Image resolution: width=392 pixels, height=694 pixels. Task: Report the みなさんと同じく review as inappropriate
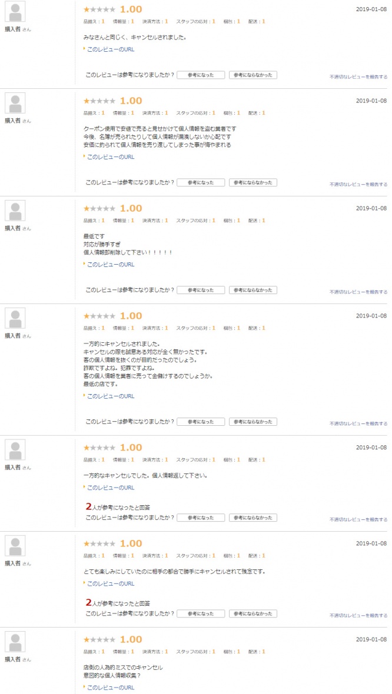pyautogui.click(x=358, y=76)
